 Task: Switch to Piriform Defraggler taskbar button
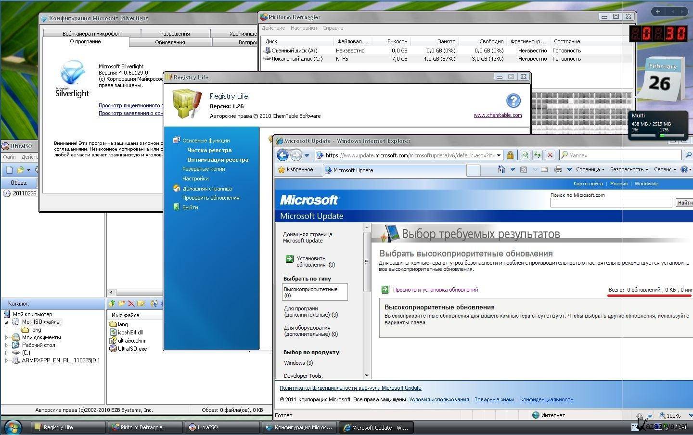click(145, 427)
